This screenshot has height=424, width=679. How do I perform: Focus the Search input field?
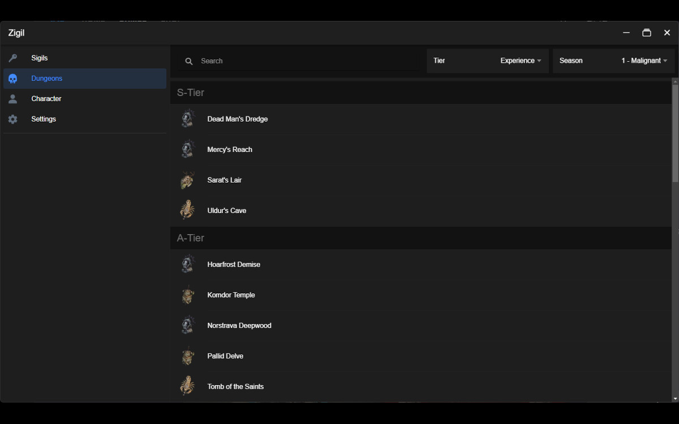coord(306,61)
